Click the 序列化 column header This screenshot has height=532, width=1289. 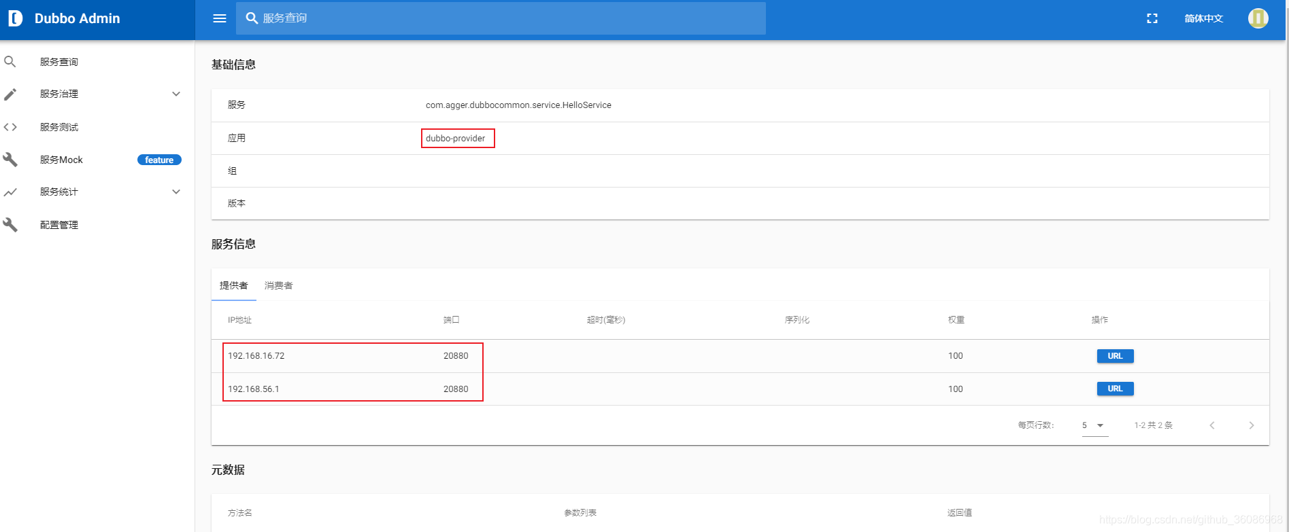pos(797,320)
